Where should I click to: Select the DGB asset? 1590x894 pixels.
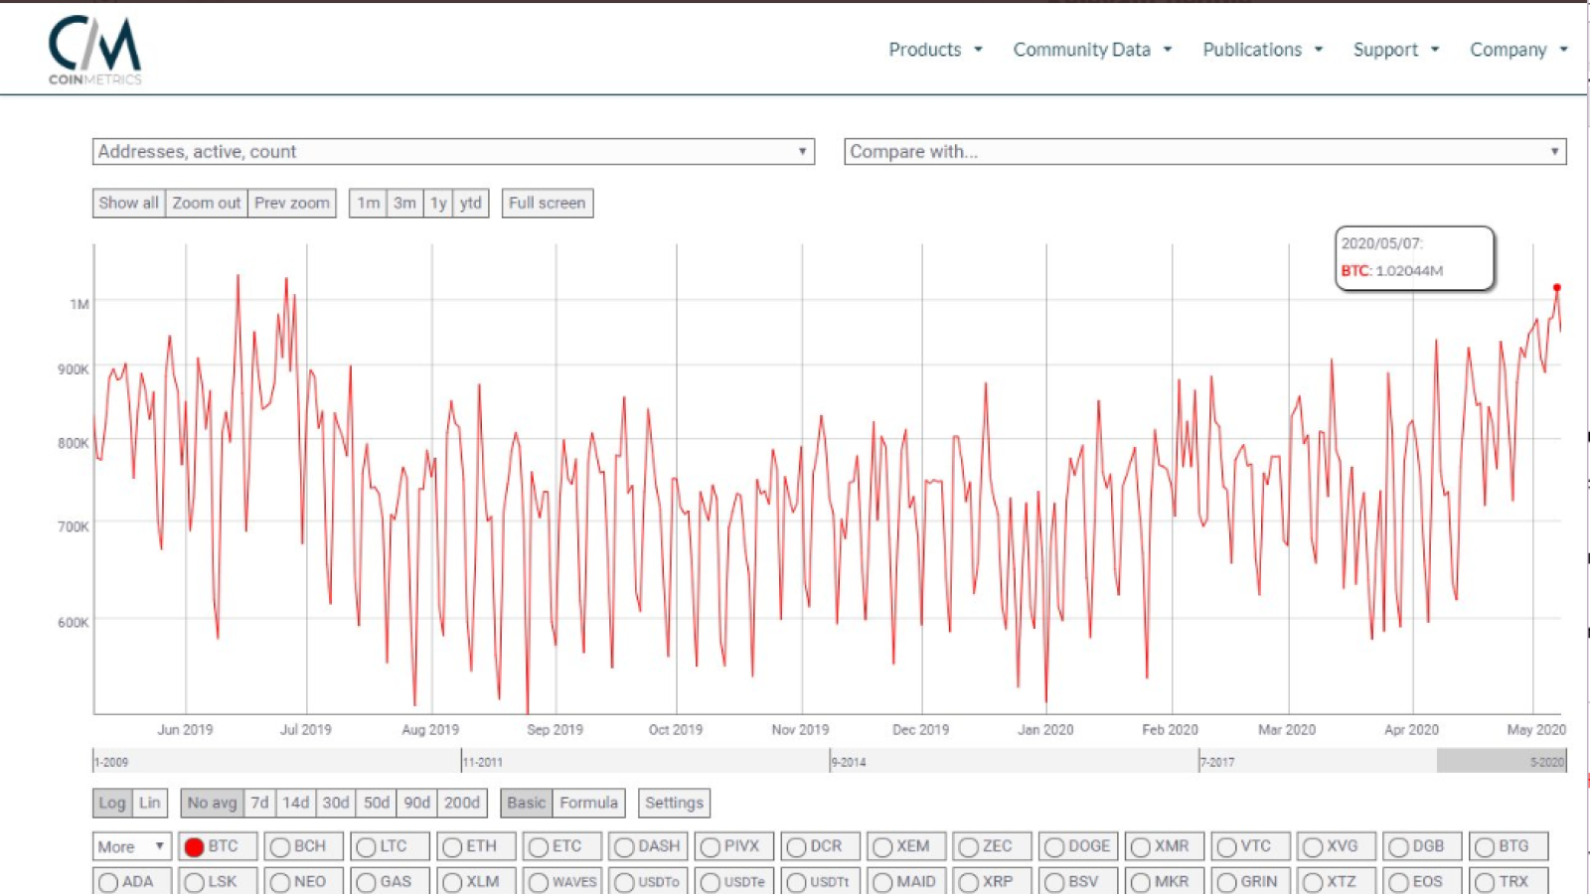coord(1422,846)
